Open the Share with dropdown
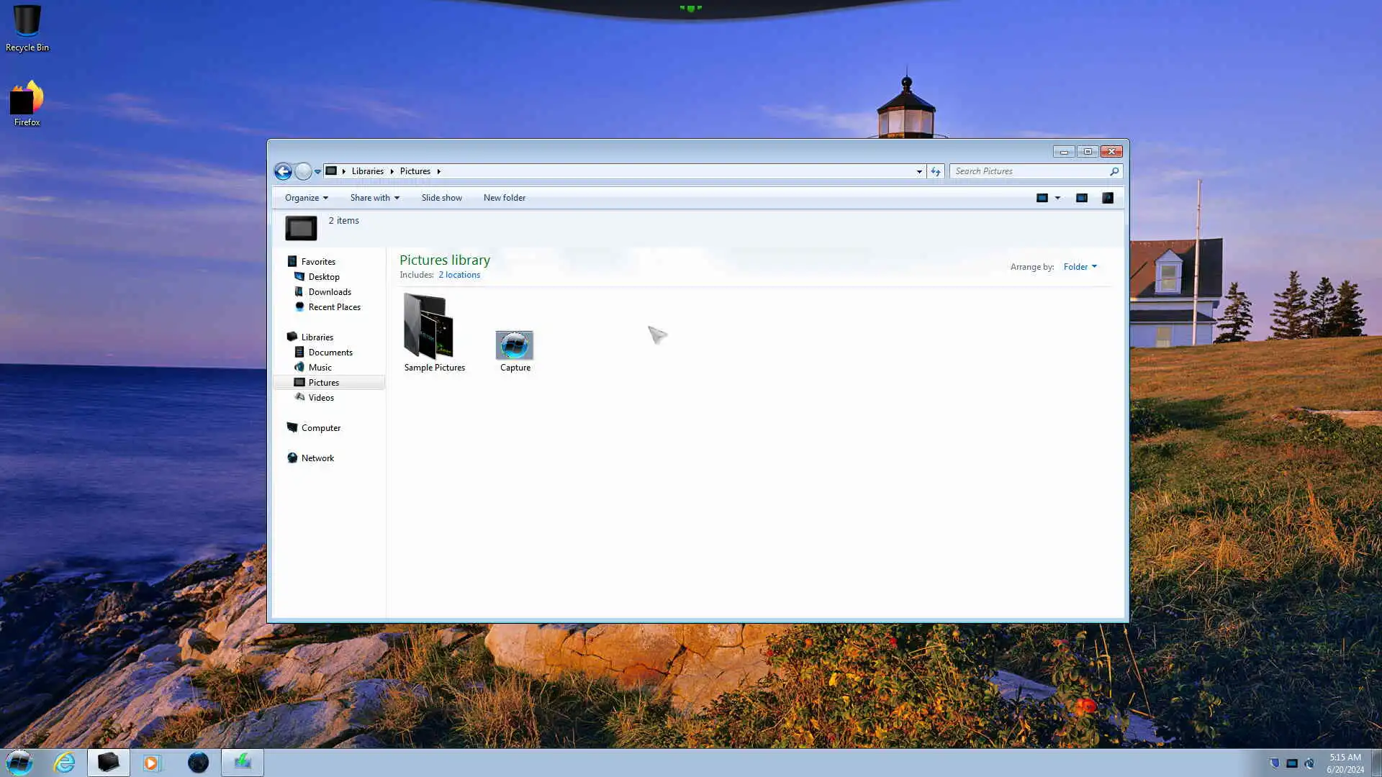 click(374, 198)
